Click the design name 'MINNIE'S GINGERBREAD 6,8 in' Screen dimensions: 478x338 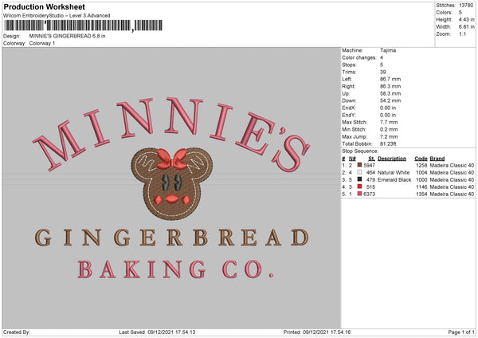67,36
